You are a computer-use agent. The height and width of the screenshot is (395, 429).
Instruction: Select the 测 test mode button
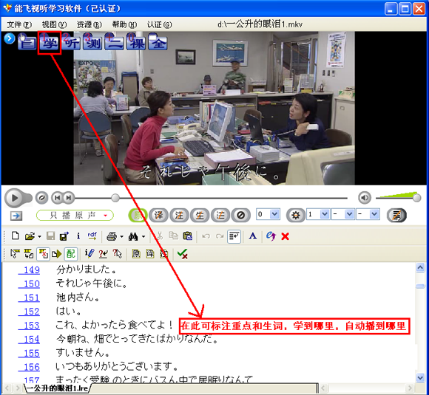92,43
